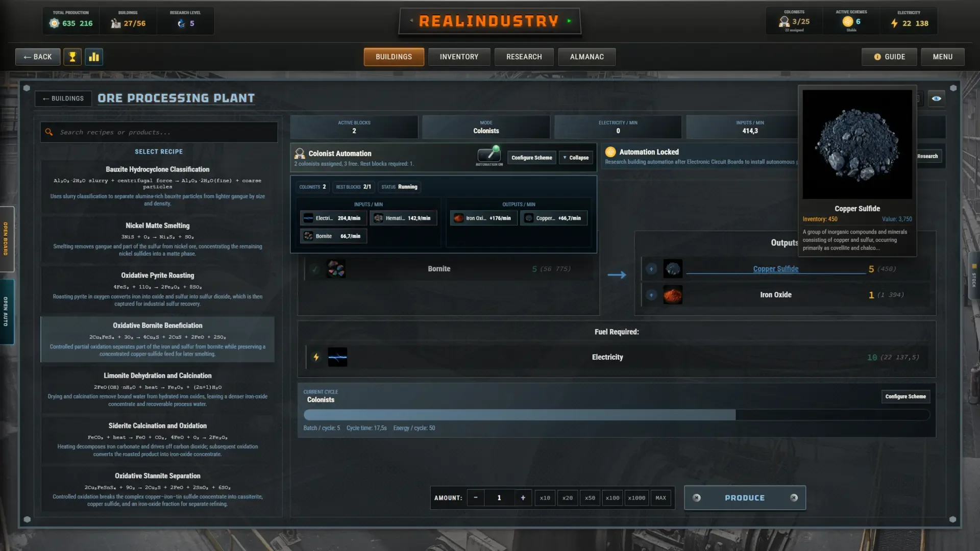980x551 pixels.
Task: Set the amount multiplier to x100
Action: pyautogui.click(x=612, y=497)
